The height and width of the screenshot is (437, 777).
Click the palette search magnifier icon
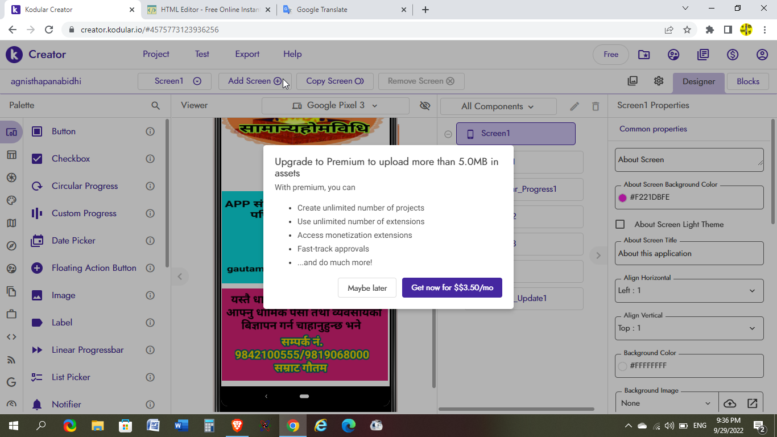[155, 105]
